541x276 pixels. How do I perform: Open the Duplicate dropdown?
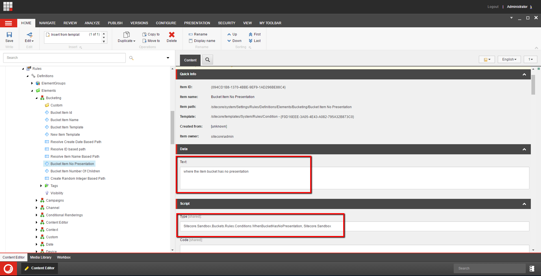click(126, 41)
